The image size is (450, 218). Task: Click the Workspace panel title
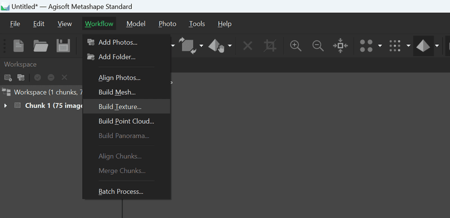(20, 64)
